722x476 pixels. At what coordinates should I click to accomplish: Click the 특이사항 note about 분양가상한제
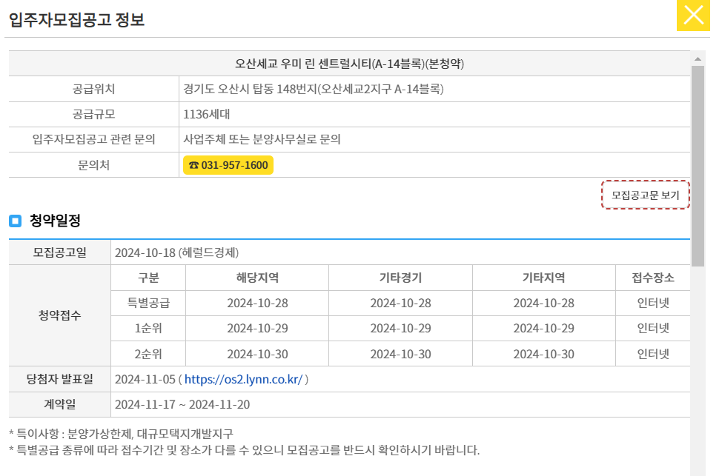click(121, 434)
